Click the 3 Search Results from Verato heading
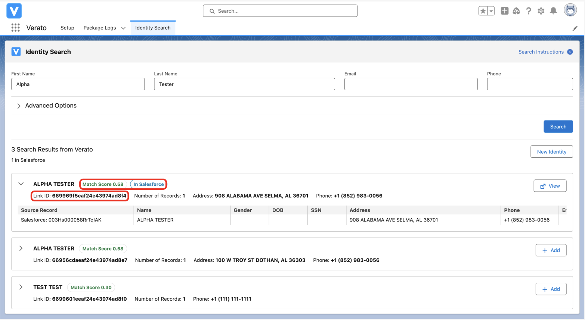The height and width of the screenshot is (320, 585). click(52, 150)
